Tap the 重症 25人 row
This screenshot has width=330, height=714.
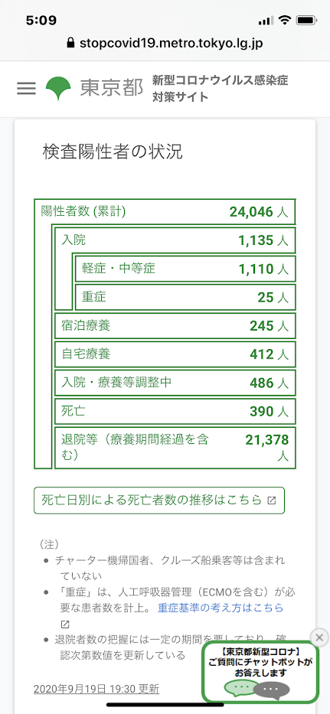click(x=185, y=298)
